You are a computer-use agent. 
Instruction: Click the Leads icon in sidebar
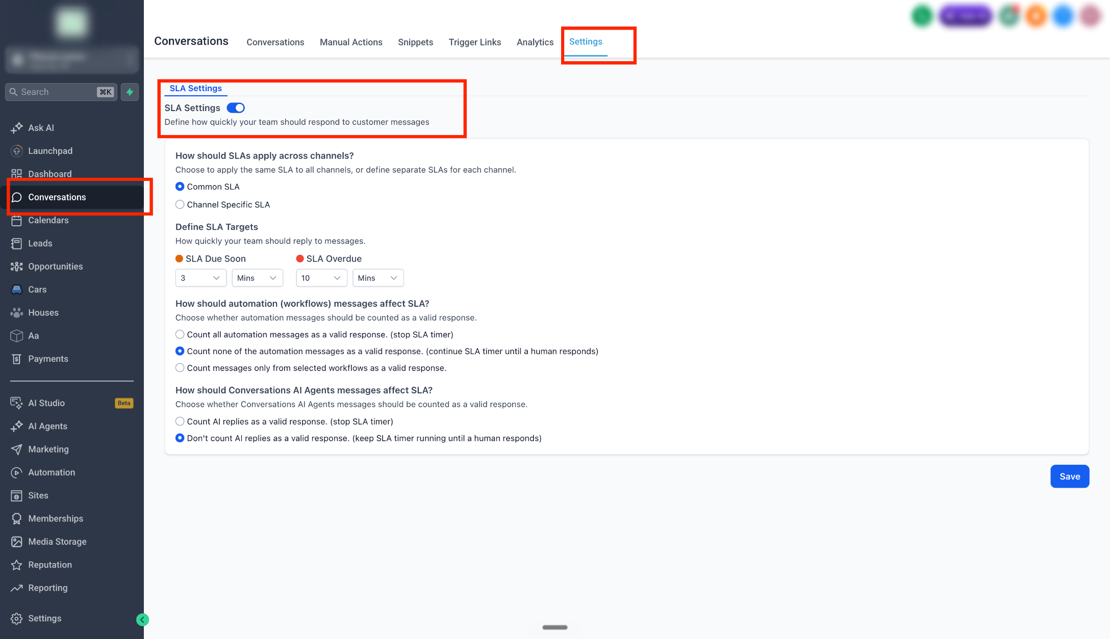pos(16,244)
